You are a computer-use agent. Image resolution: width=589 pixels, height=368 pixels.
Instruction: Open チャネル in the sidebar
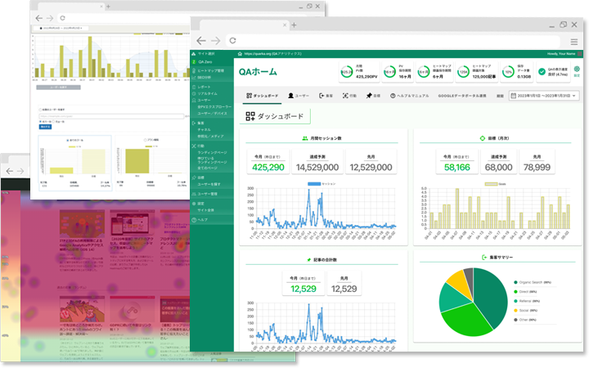204,129
